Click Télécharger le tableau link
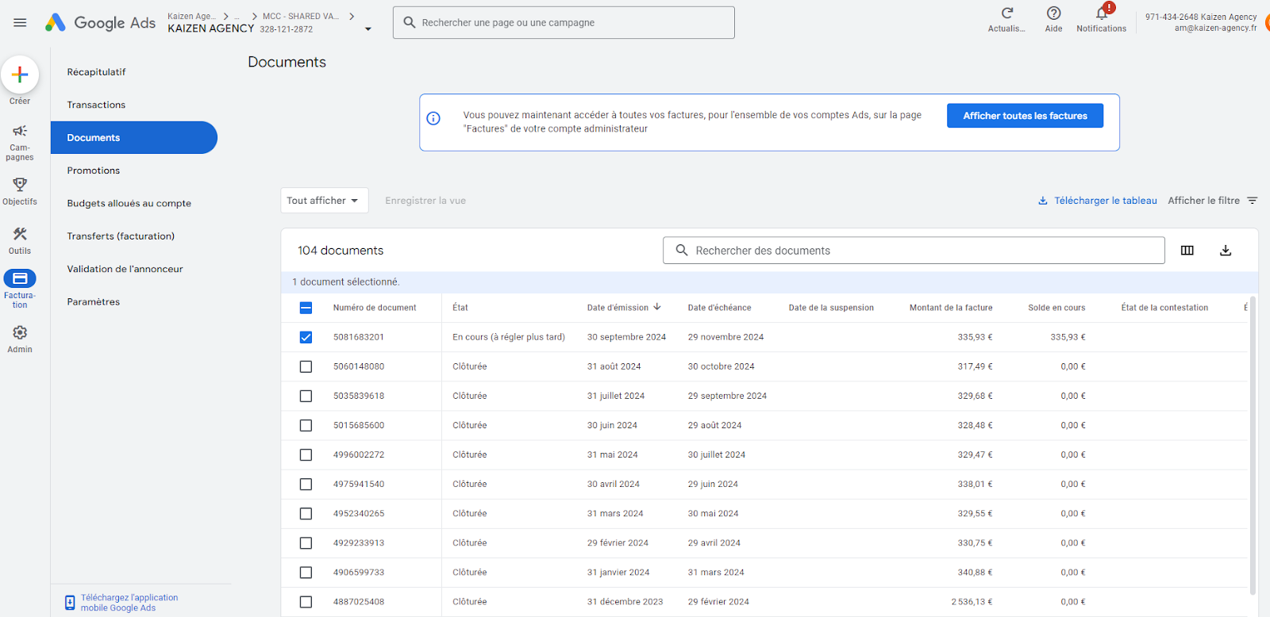The height and width of the screenshot is (617, 1270). tap(1098, 201)
